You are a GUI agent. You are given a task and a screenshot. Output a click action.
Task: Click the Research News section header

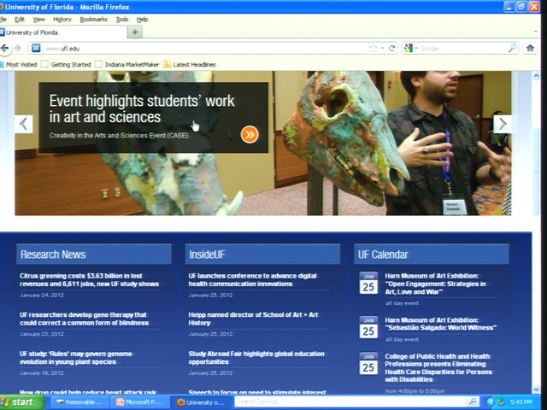coord(93,255)
